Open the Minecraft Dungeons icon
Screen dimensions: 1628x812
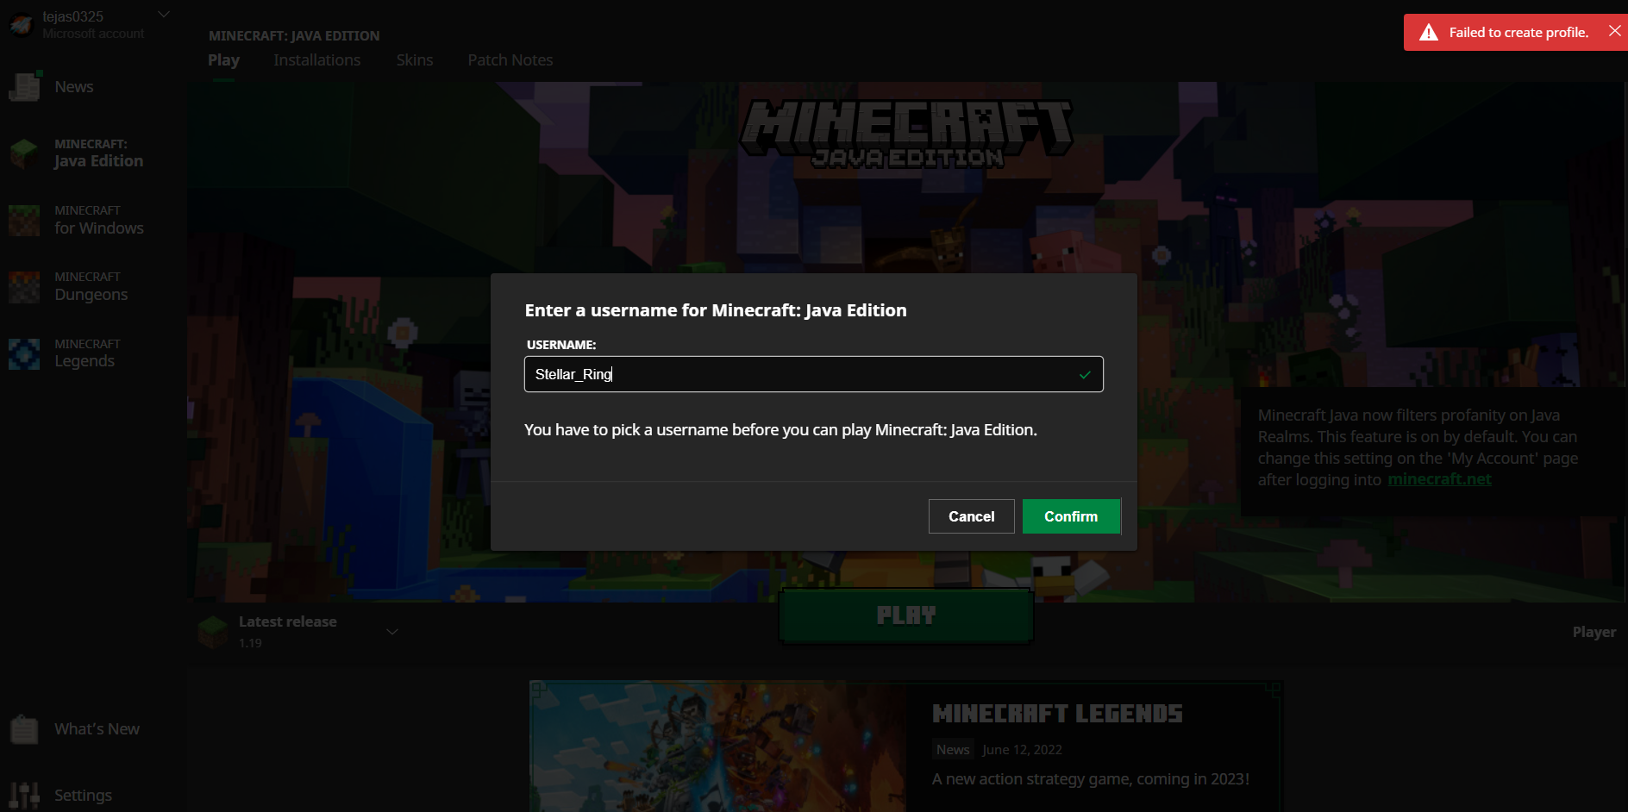pos(24,287)
